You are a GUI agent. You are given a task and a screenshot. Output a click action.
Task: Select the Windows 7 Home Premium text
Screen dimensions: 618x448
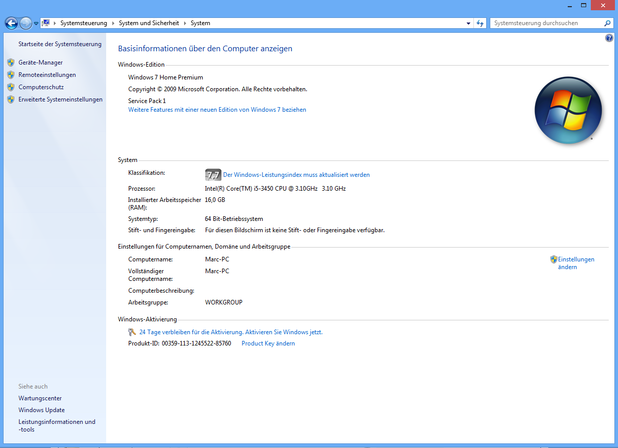(166, 77)
